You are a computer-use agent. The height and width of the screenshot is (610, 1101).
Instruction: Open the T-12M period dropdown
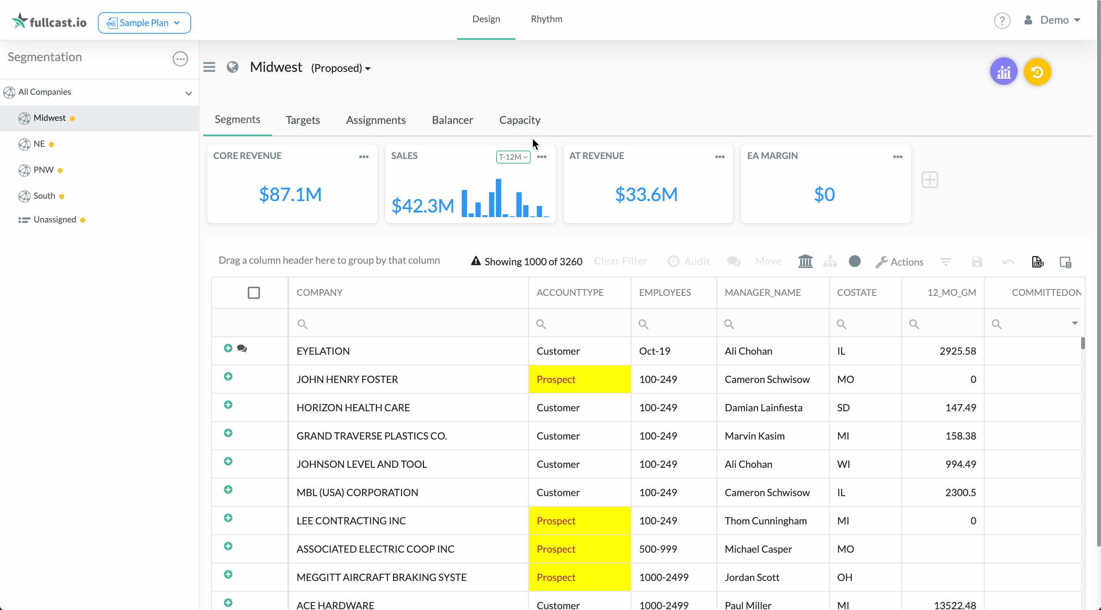click(x=513, y=157)
